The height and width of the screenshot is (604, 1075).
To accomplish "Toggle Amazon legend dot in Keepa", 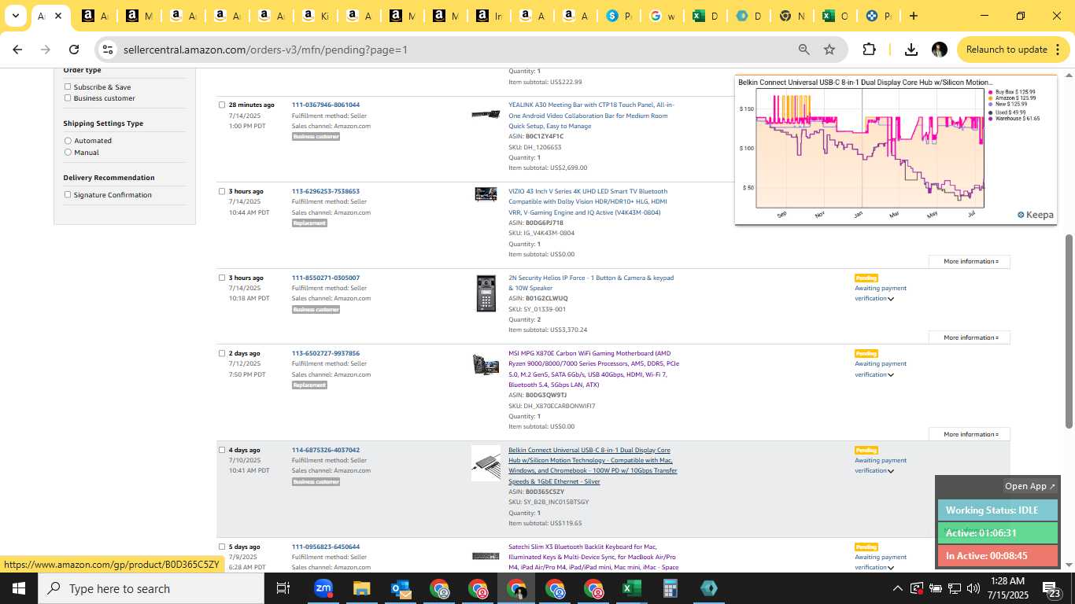I will tap(991, 98).
